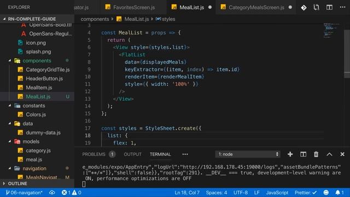Select MealList.js in the explorer
This screenshot has width=350, height=197.
point(37,96)
